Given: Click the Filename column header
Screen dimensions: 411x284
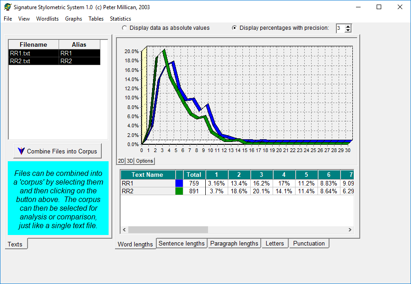Looking at the screenshot, I should (x=33, y=44).
